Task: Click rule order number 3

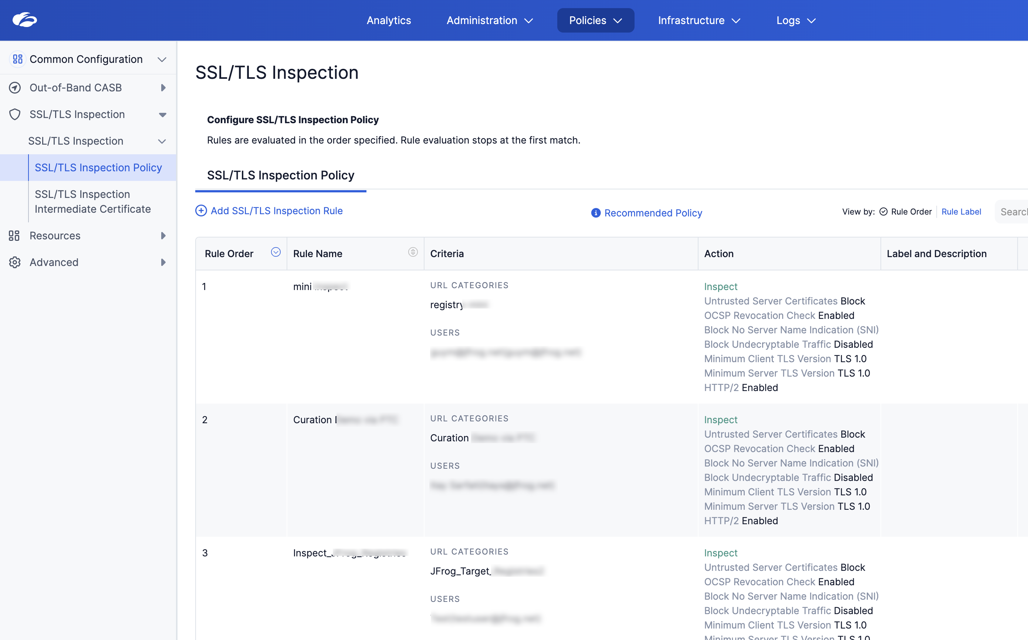Action: (205, 553)
